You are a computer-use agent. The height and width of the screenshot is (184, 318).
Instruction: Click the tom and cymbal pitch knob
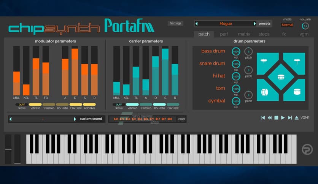(x=248, y=95)
